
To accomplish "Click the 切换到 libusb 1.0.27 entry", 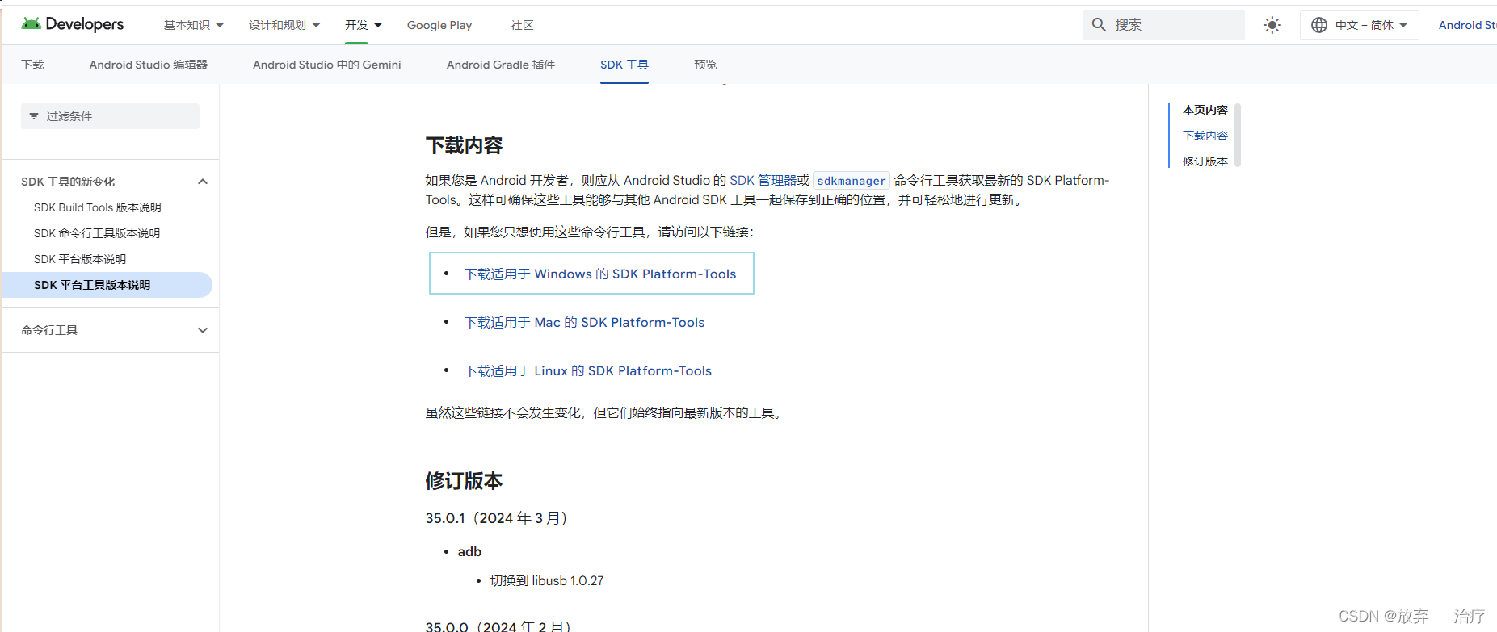I will pos(547,581).
